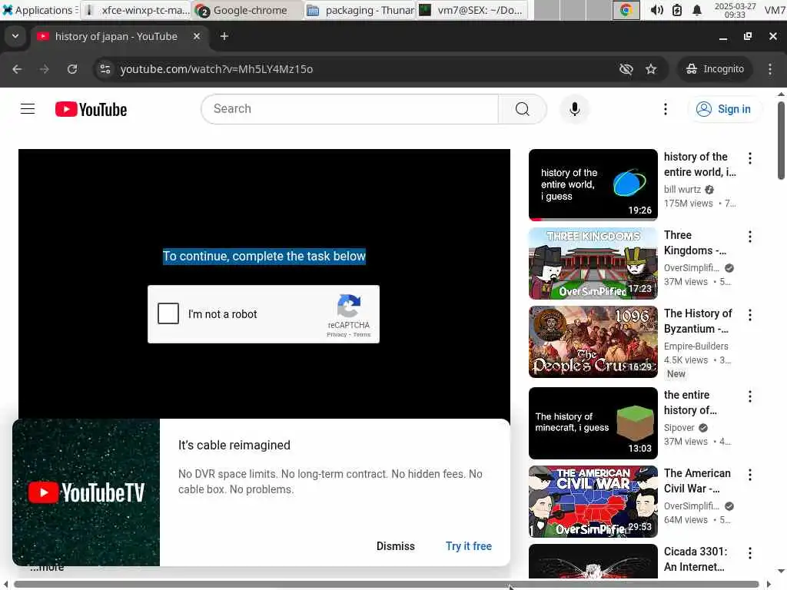The height and width of the screenshot is (590, 787).
Task: Open more options for Cicada 3301 video
Action: pos(750,553)
